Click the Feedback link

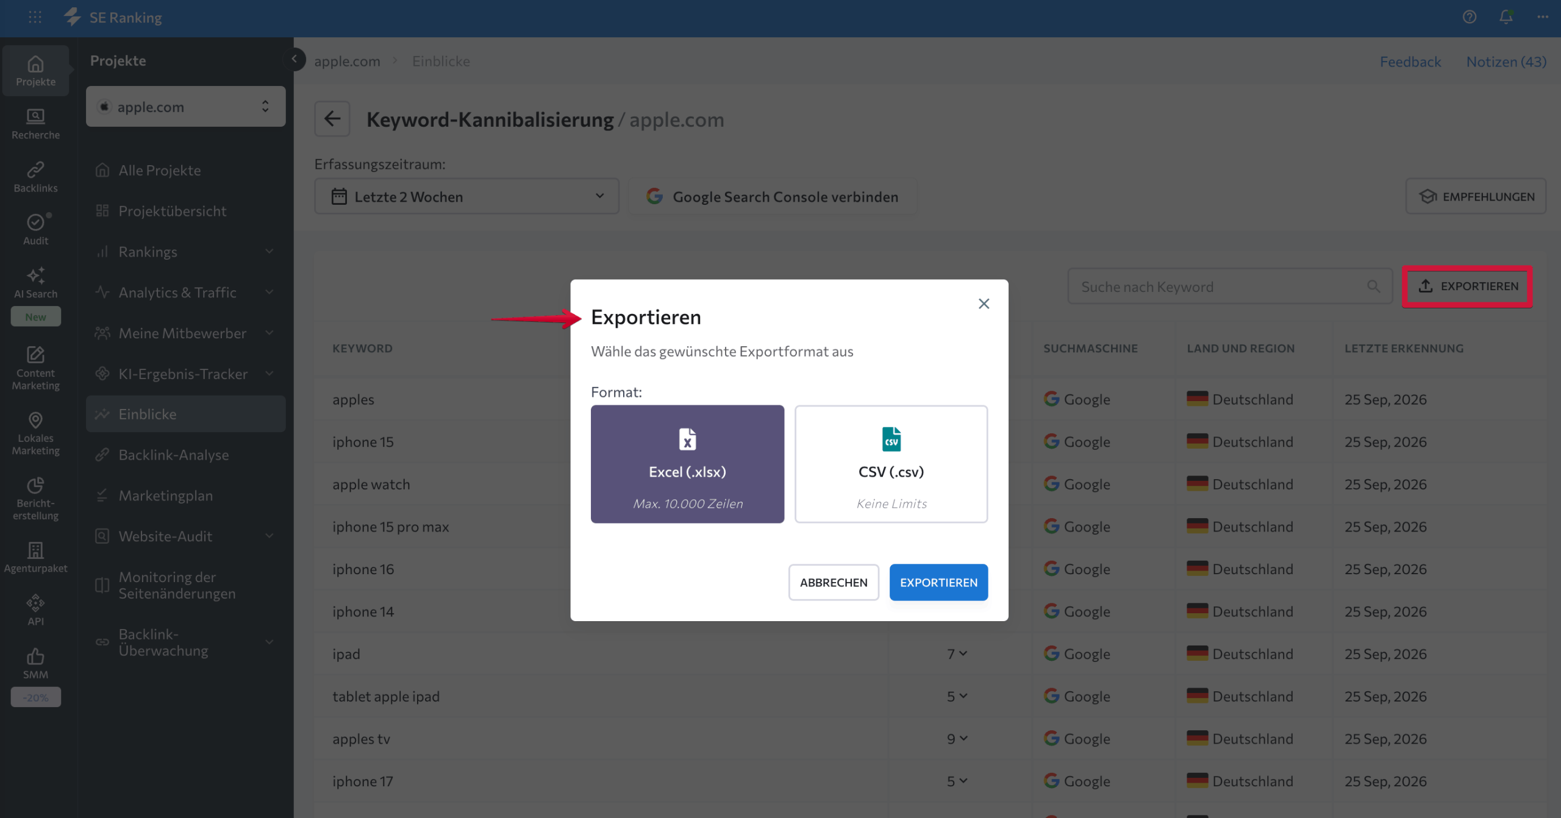(1410, 62)
